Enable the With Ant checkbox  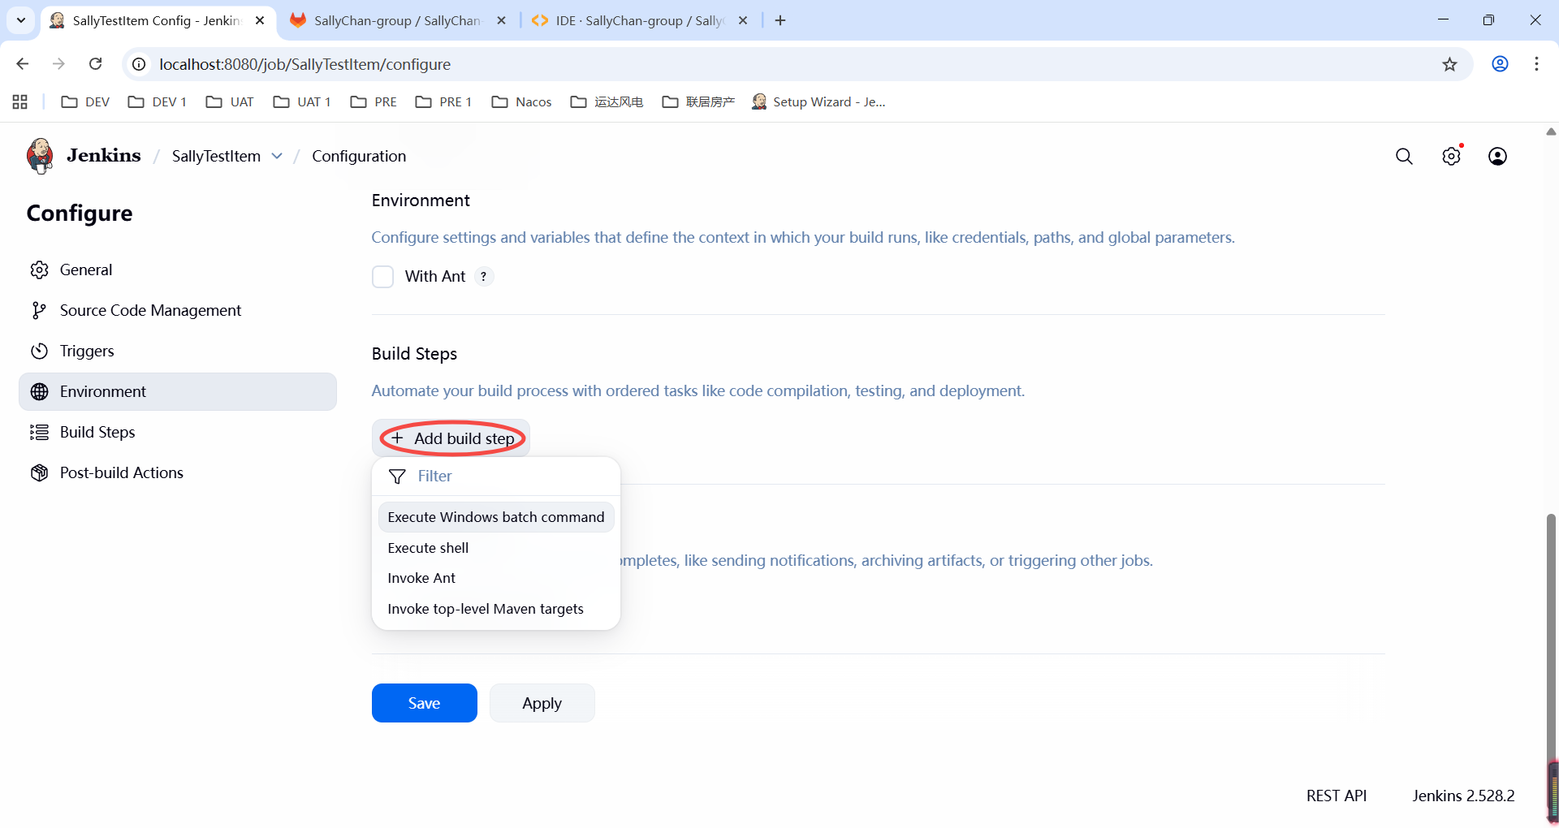tap(382, 277)
